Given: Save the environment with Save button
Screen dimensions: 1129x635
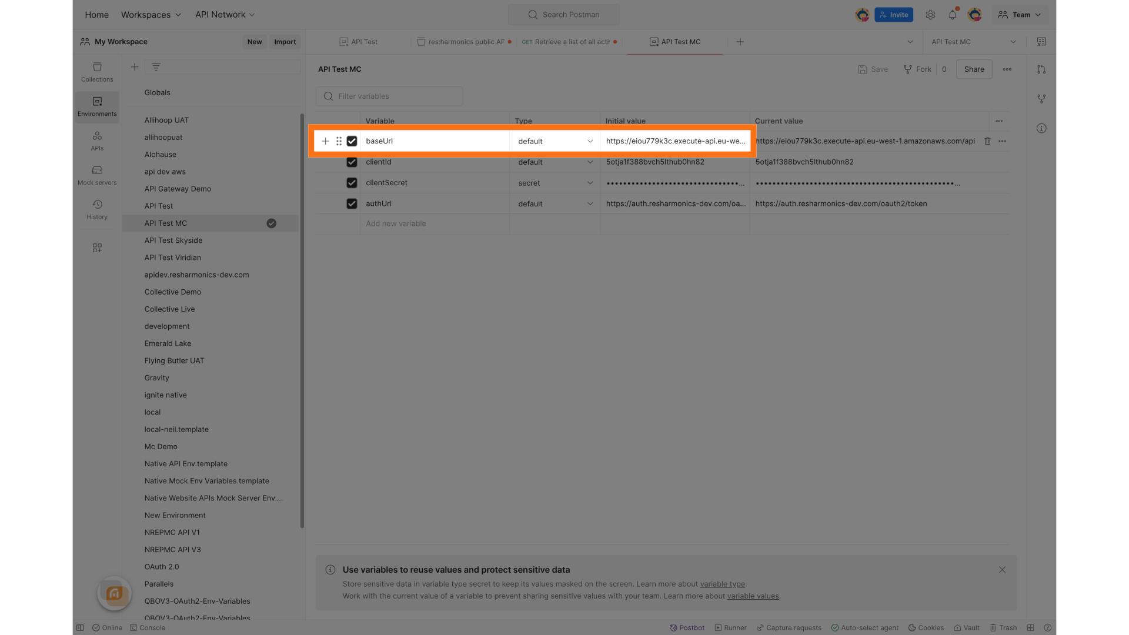Looking at the screenshot, I should [873, 69].
